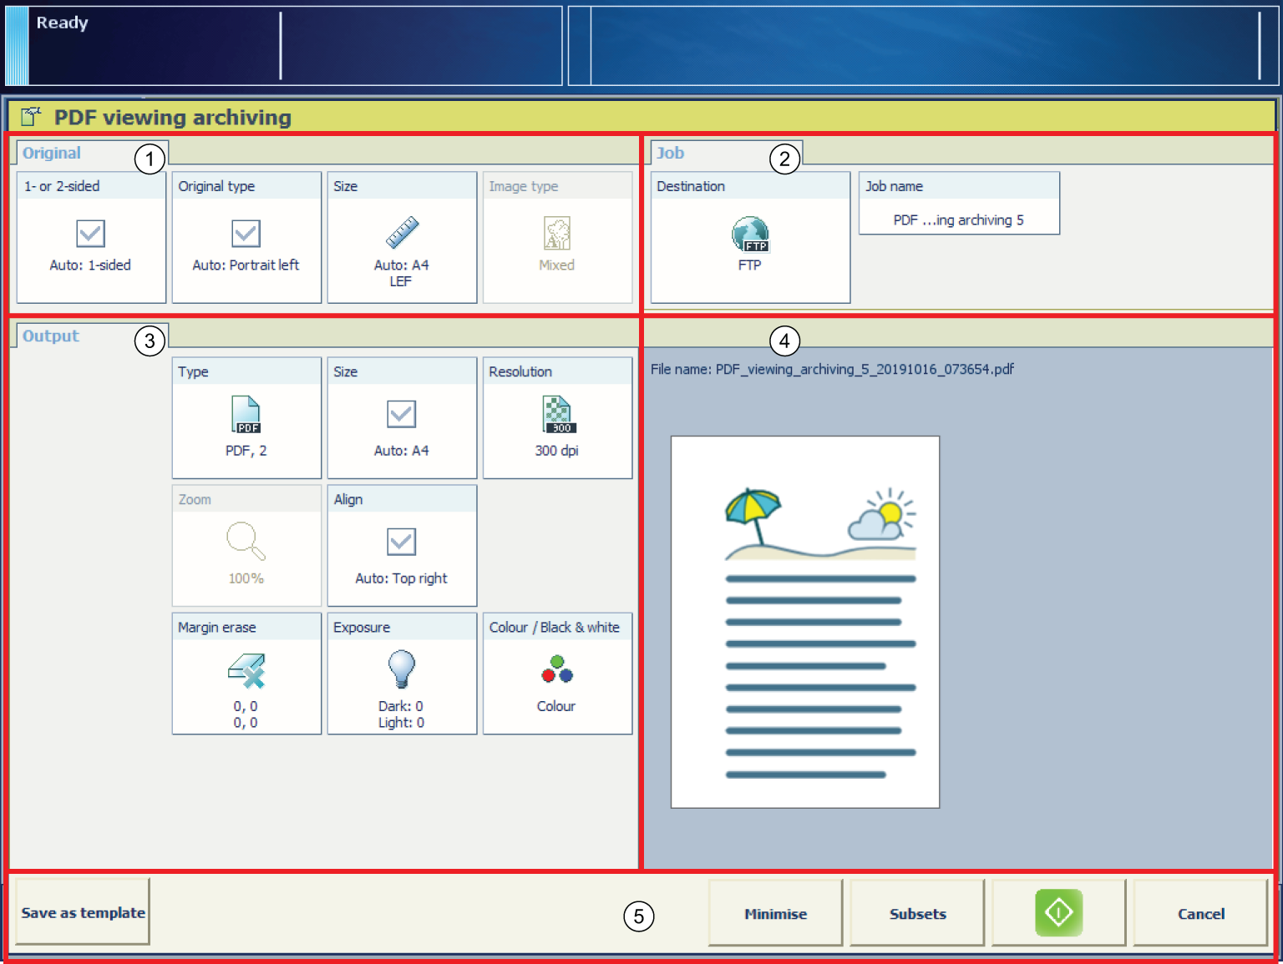
Task: Toggle the Original type auto checkbox
Action: [246, 234]
